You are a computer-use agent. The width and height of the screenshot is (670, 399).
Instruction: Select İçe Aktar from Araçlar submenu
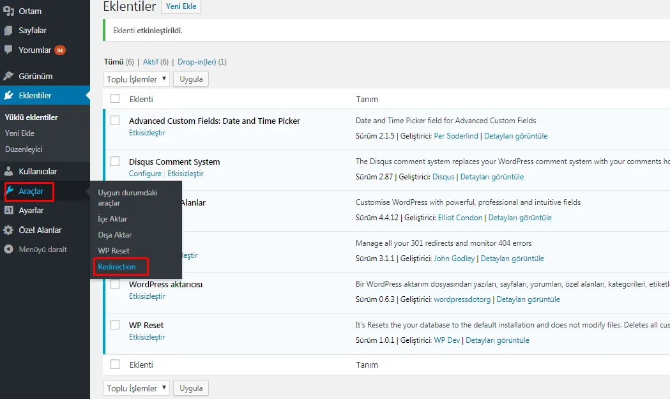pyautogui.click(x=112, y=219)
